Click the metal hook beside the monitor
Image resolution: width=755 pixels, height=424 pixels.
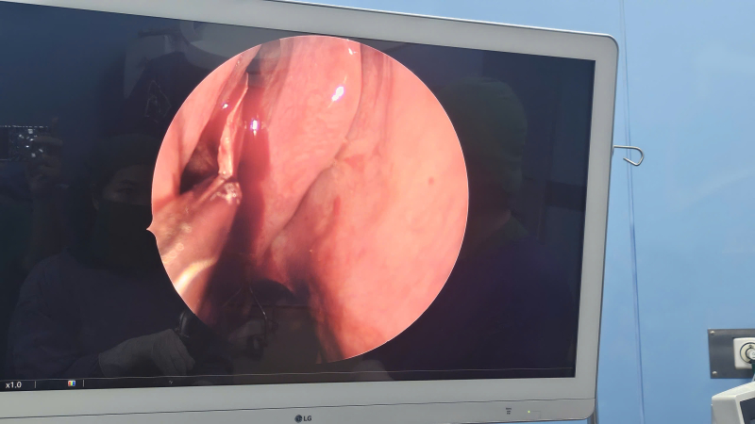click(x=629, y=154)
